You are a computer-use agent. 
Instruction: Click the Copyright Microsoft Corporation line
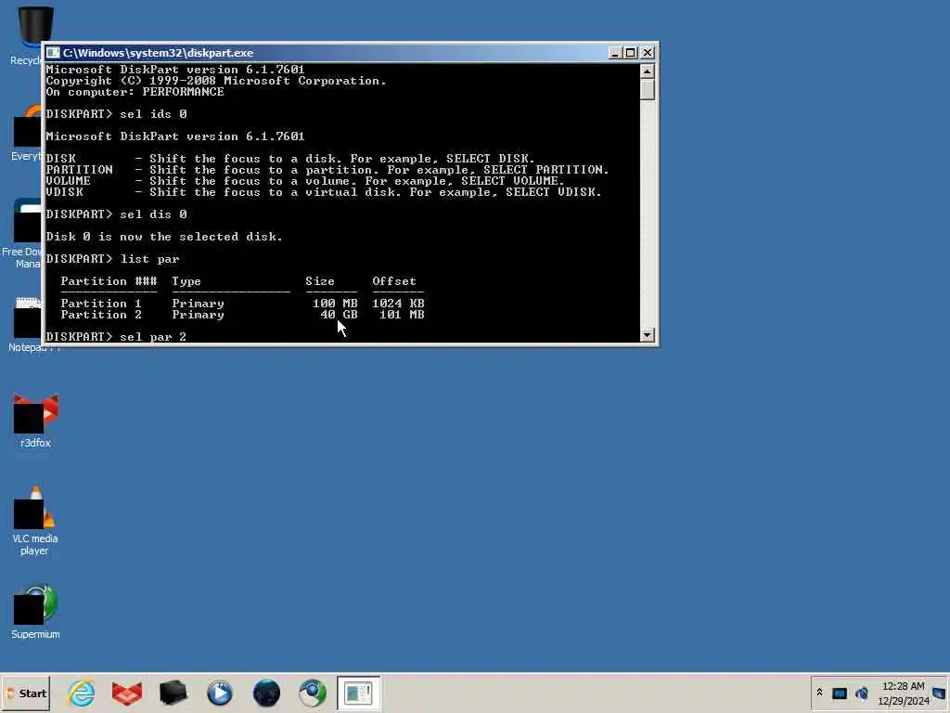215,81
